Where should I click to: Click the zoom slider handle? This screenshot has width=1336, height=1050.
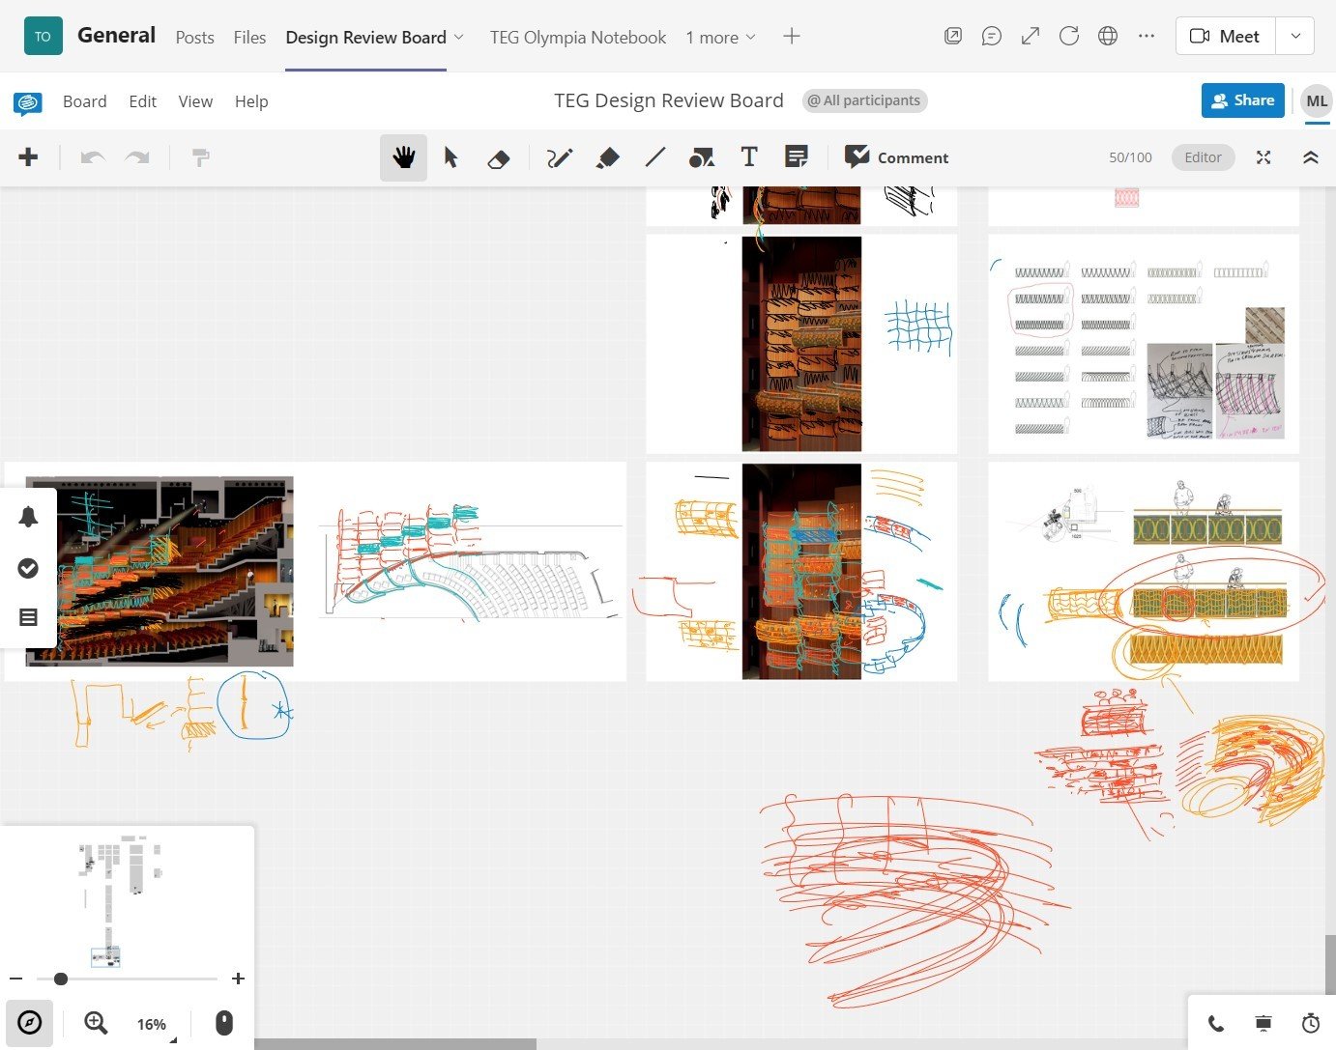pos(61,979)
